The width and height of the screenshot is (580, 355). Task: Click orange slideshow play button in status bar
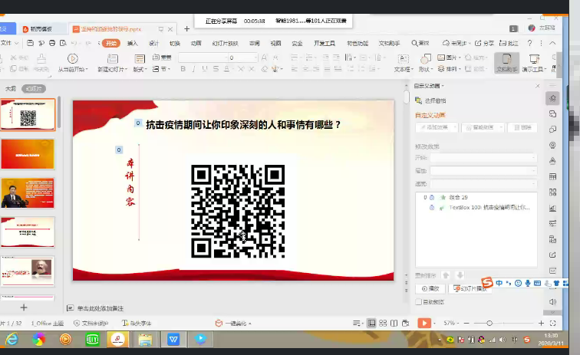click(424, 324)
